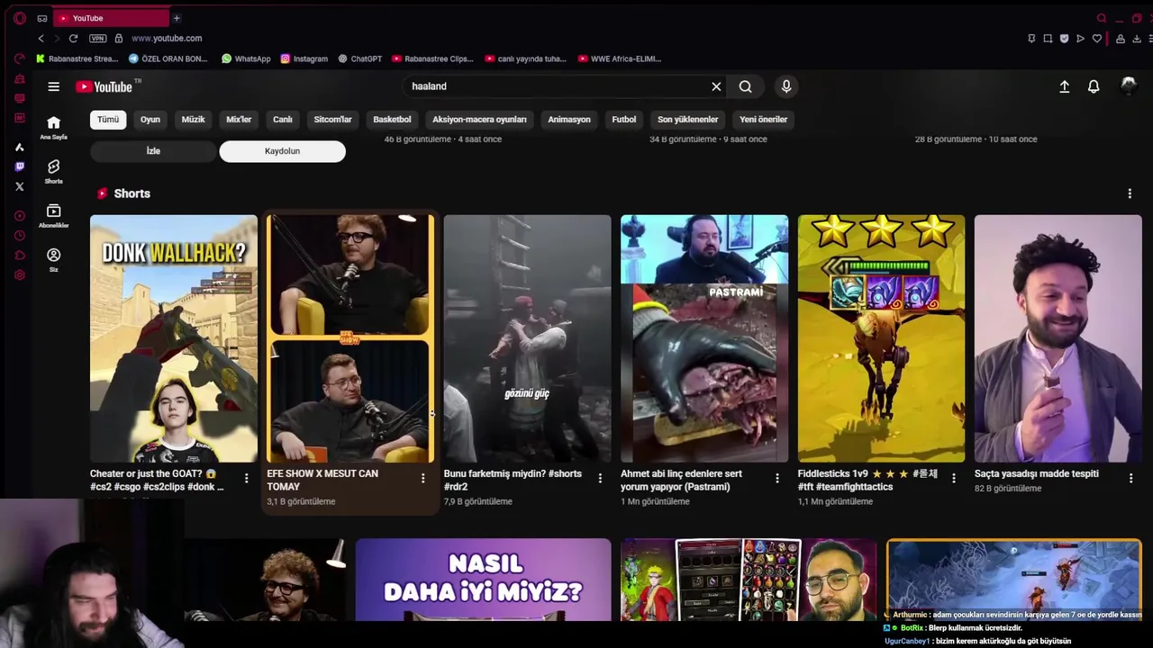Open Shorts in YouTube sidebar
Viewport: 1153px width, 648px height.
click(54, 172)
